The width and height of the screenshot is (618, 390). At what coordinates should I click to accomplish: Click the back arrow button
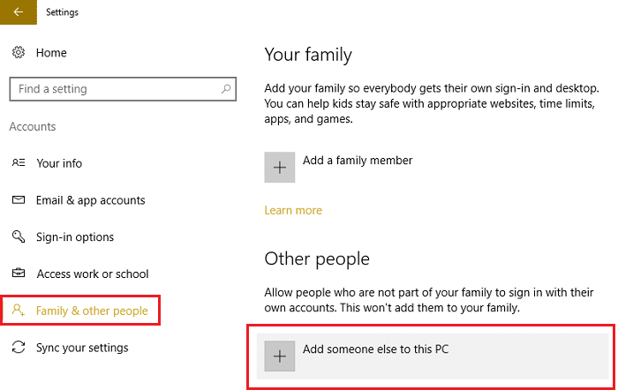(18, 12)
